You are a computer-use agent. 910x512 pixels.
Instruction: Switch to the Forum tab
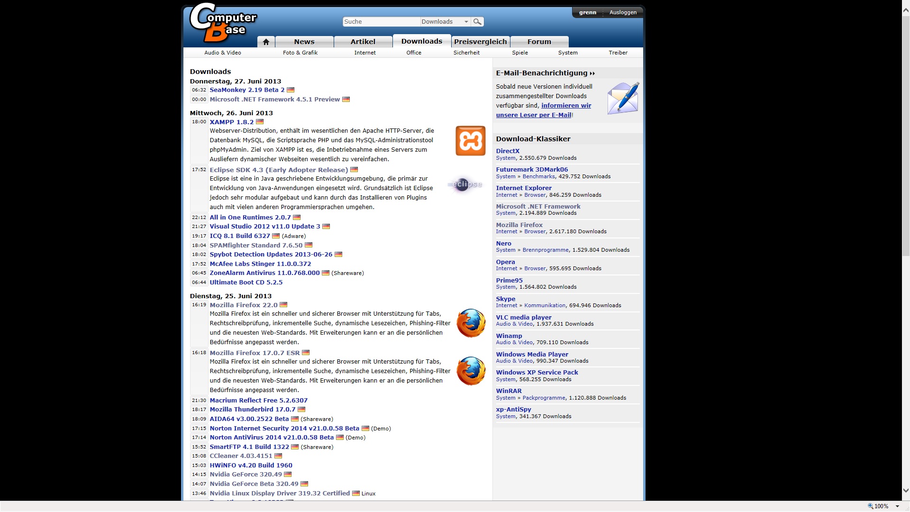pos(539,42)
